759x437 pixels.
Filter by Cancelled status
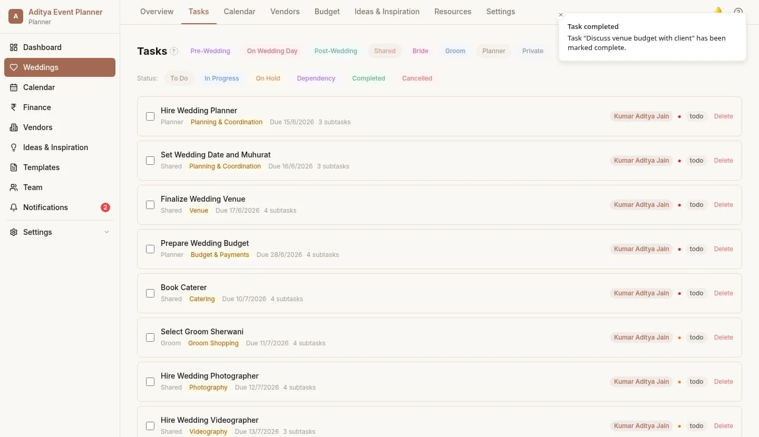click(x=417, y=78)
